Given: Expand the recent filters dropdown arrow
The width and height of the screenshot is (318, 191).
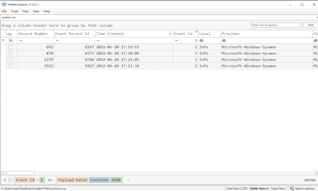Looking at the screenshot, I should 128,180.
